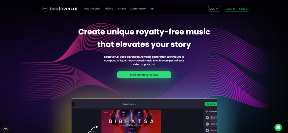The height and width of the screenshot is (133, 288).
Task: Open the chat support bubble icon
Action: tap(278, 128)
